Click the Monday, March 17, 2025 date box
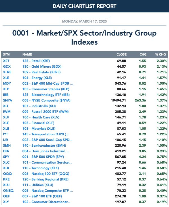 [84, 21]
